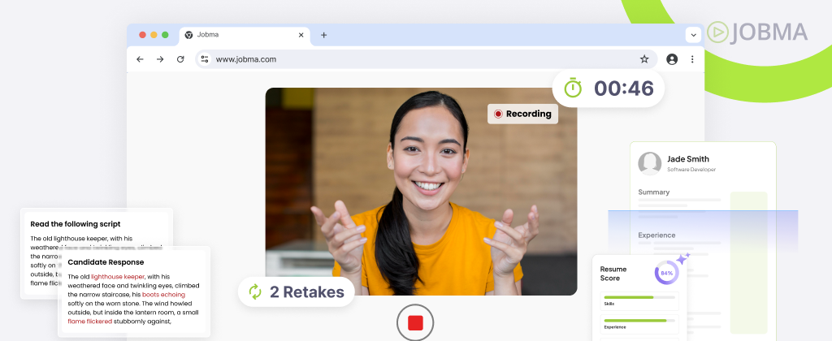
Task: Click the JOBMA logo
Action: [x=757, y=32]
